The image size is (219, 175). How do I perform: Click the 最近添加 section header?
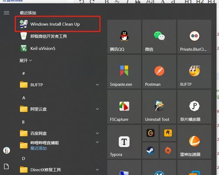pos(28,13)
